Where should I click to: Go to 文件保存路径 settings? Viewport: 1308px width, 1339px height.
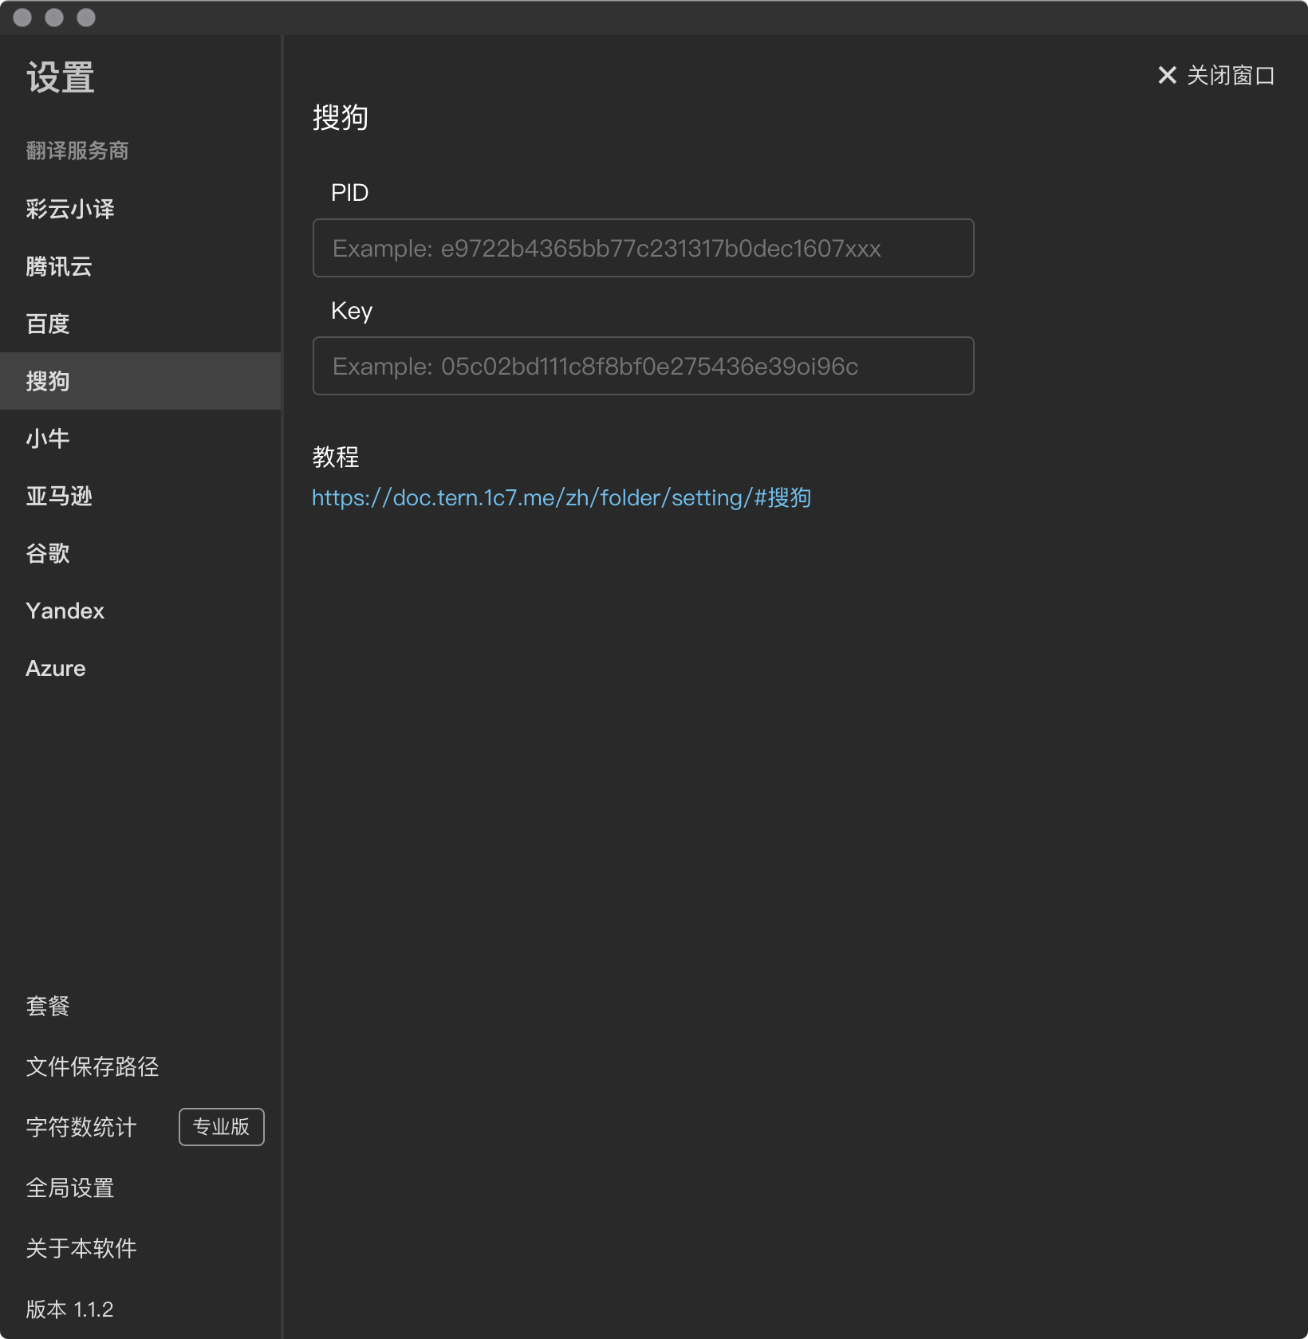pyautogui.click(x=93, y=1066)
